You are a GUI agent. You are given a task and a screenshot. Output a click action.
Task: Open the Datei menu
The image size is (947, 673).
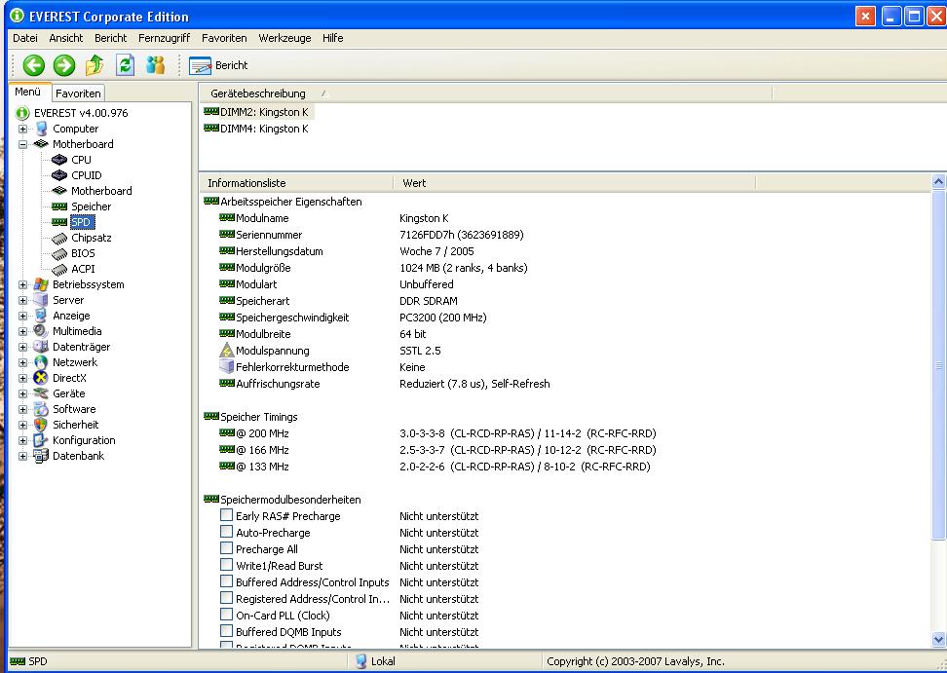click(x=25, y=38)
